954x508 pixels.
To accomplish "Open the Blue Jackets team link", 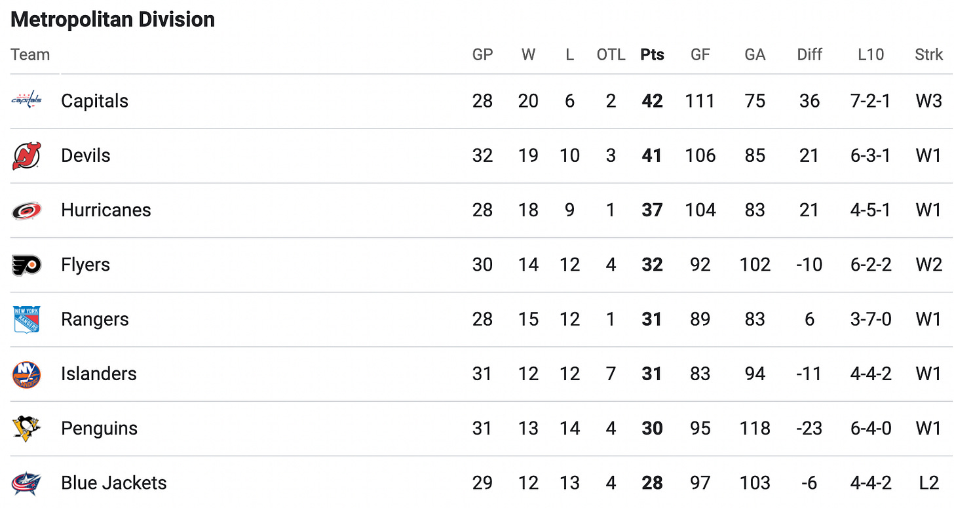I will pos(114,483).
